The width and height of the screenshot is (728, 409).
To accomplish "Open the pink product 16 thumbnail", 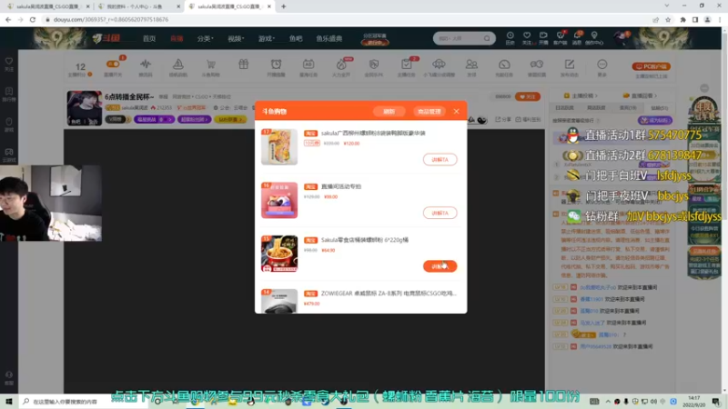I will [x=279, y=200].
